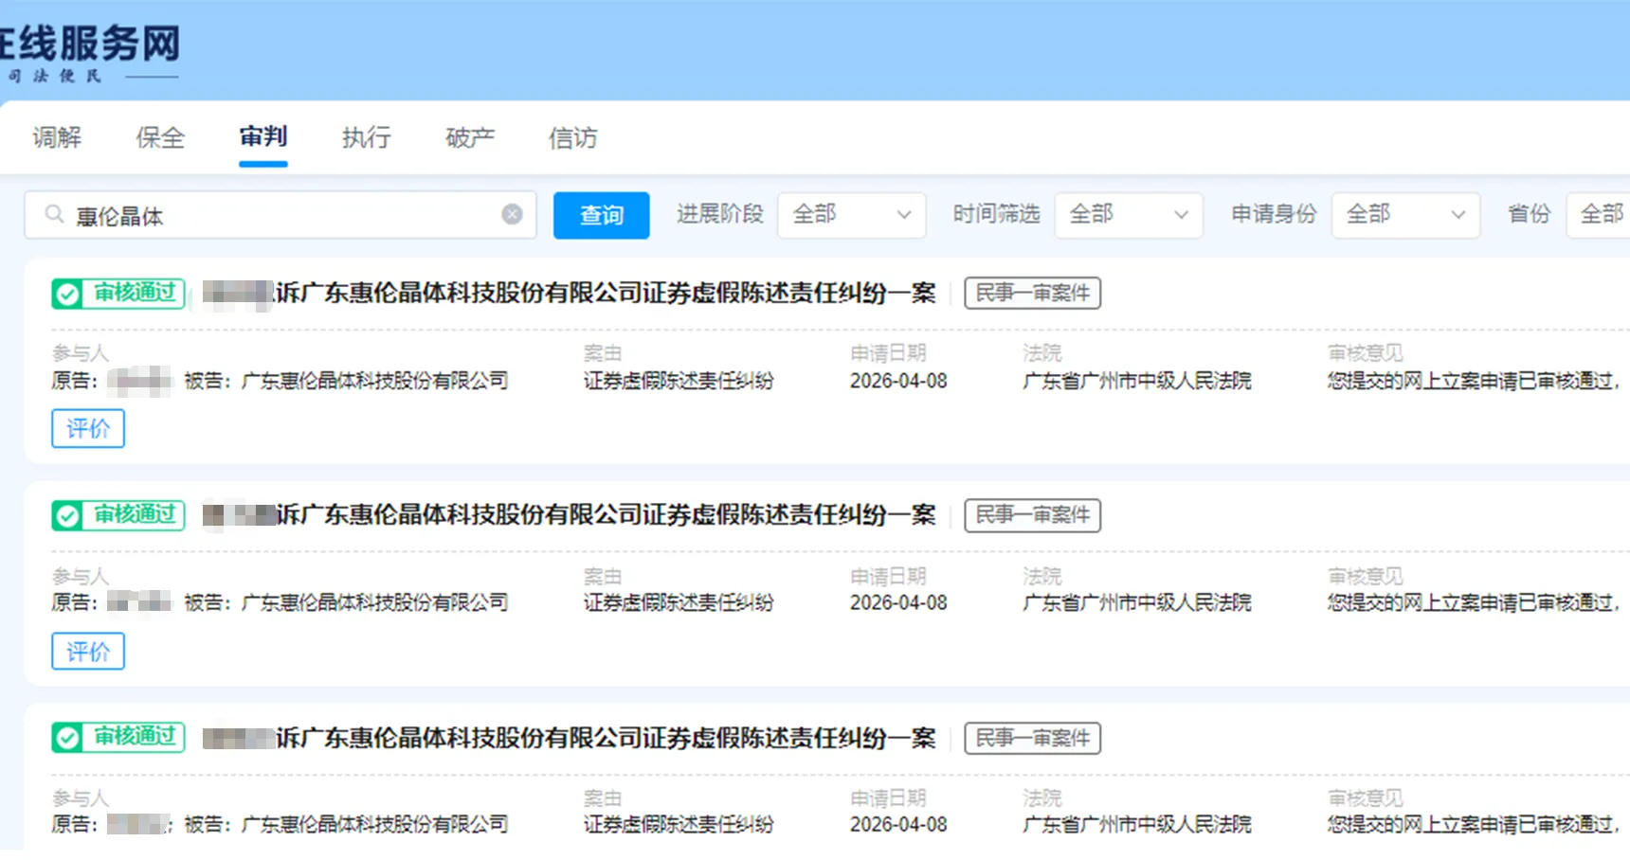
Task: Click the 民事一审案件 tag on the second case
Action: [x=1033, y=515]
